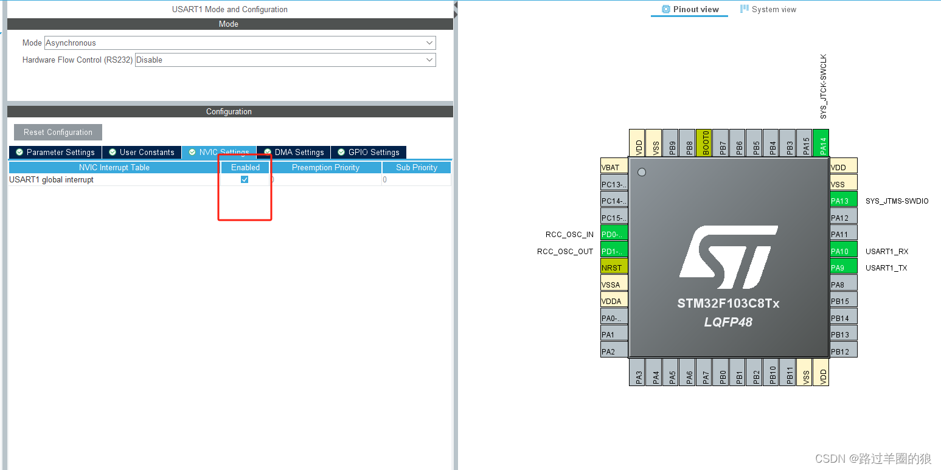
Task: Select pin PA13 on the chip
Action: [x=844, y=201]
